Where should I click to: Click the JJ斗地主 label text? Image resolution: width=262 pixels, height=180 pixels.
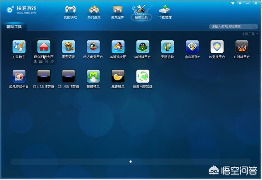click(x=19, y=57)
